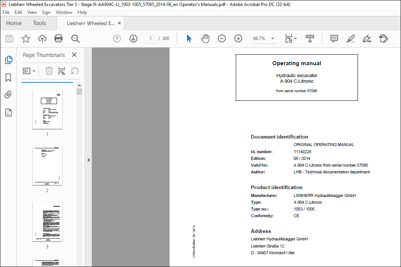Expand the fit width options arrow
This screenshot has width=401, height=267.
coord(296,39)
